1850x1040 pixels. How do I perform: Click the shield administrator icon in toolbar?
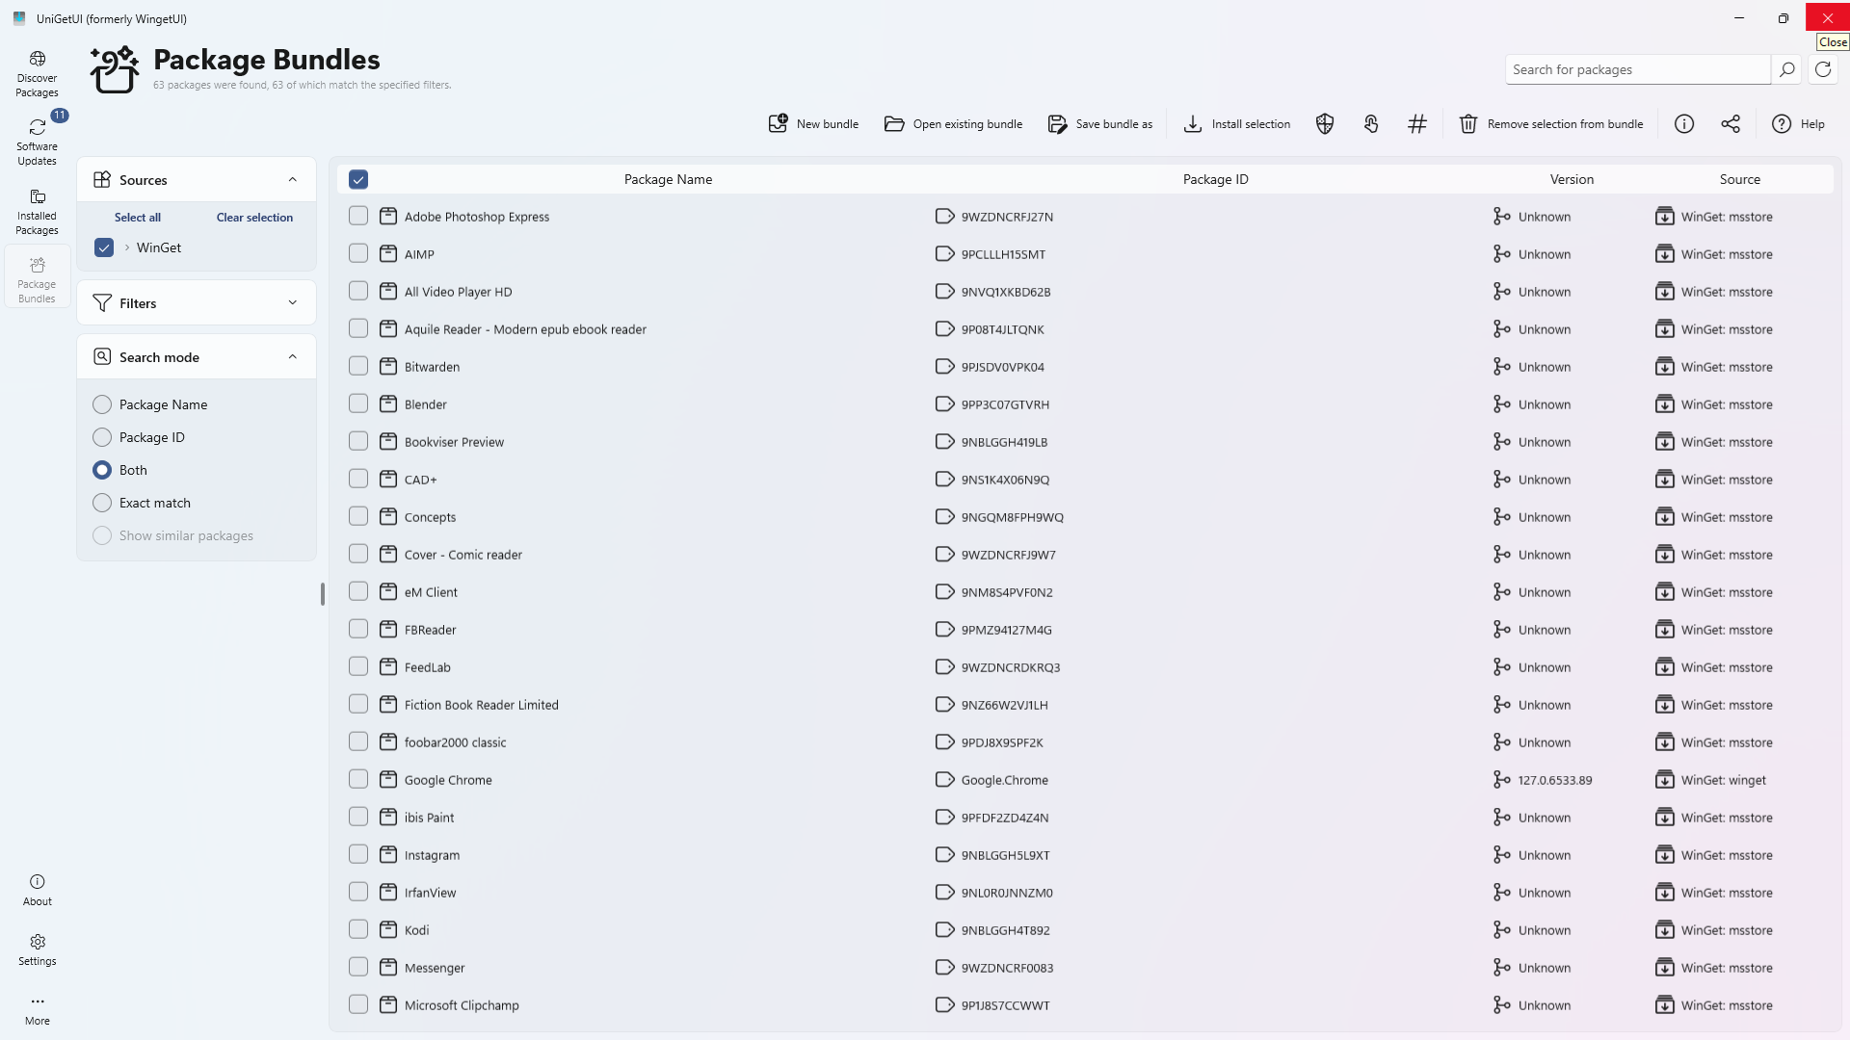1325,124
